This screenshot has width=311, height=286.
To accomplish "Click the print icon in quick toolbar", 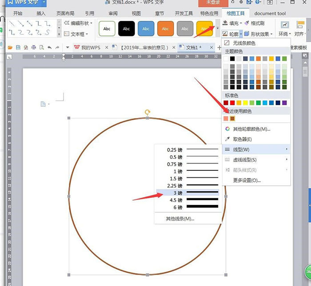I will (x=34, y=47).
